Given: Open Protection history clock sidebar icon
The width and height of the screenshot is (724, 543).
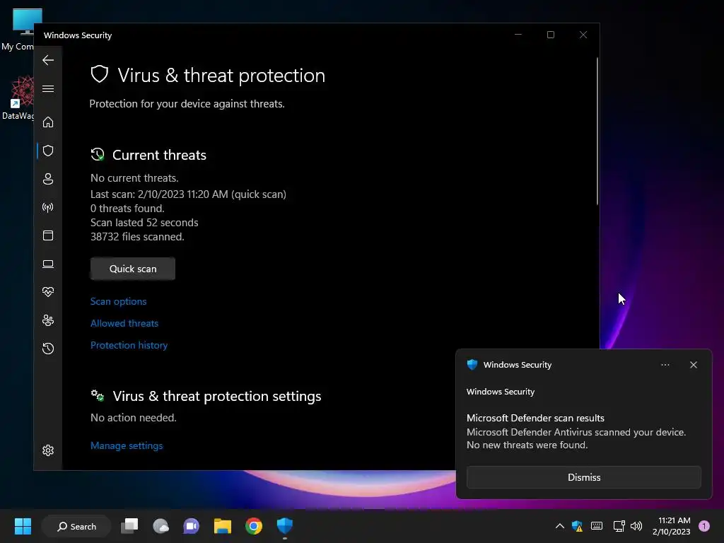Looking at the screenshot, I should pyautogui.click(x=48, y=348).
